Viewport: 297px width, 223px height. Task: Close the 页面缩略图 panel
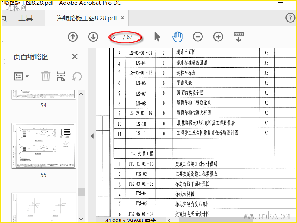point(75,56)
